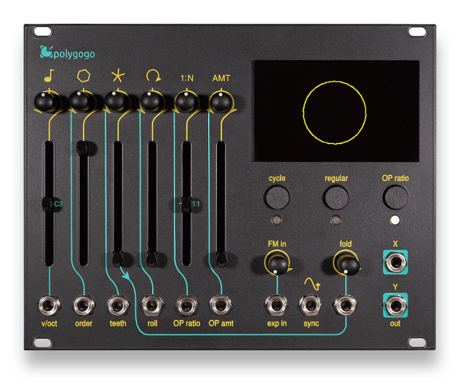The height and width of the screenshot is (389, 461).
Task: Click the heptagon order icon
Action: pos(84,76)
